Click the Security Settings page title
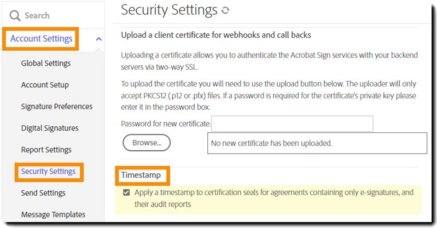Viewport: 437px width, 228px height. click(x=169, y=10)
